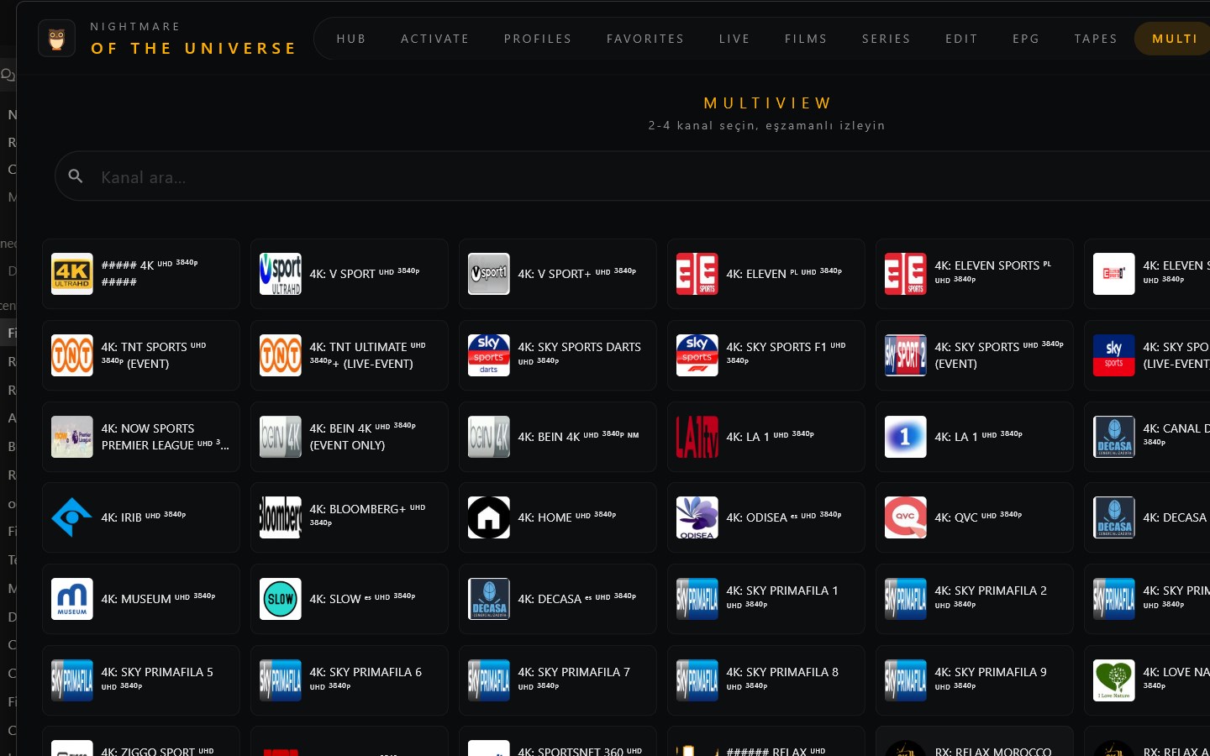Click the Museum channel logo
1210x756 pixels.
coord(72,599)
